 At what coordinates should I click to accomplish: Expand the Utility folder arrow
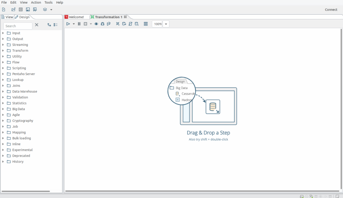coord(3,57)
